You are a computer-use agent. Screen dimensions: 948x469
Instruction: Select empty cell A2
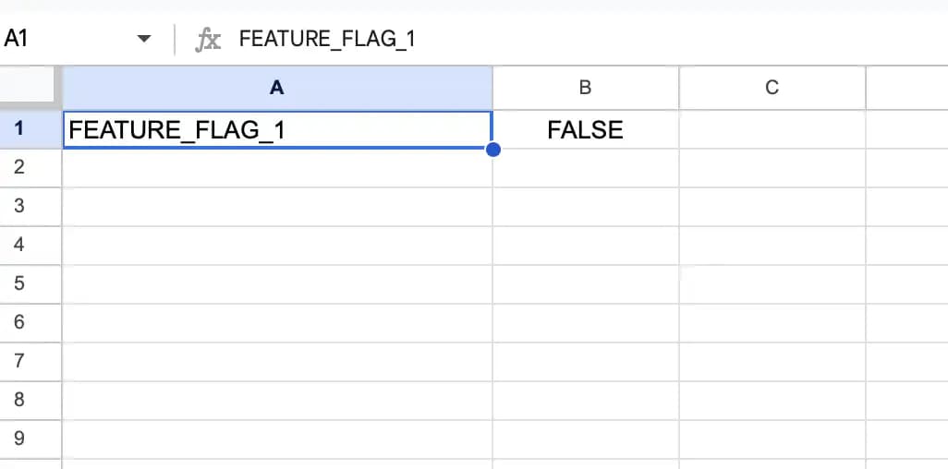277,168
